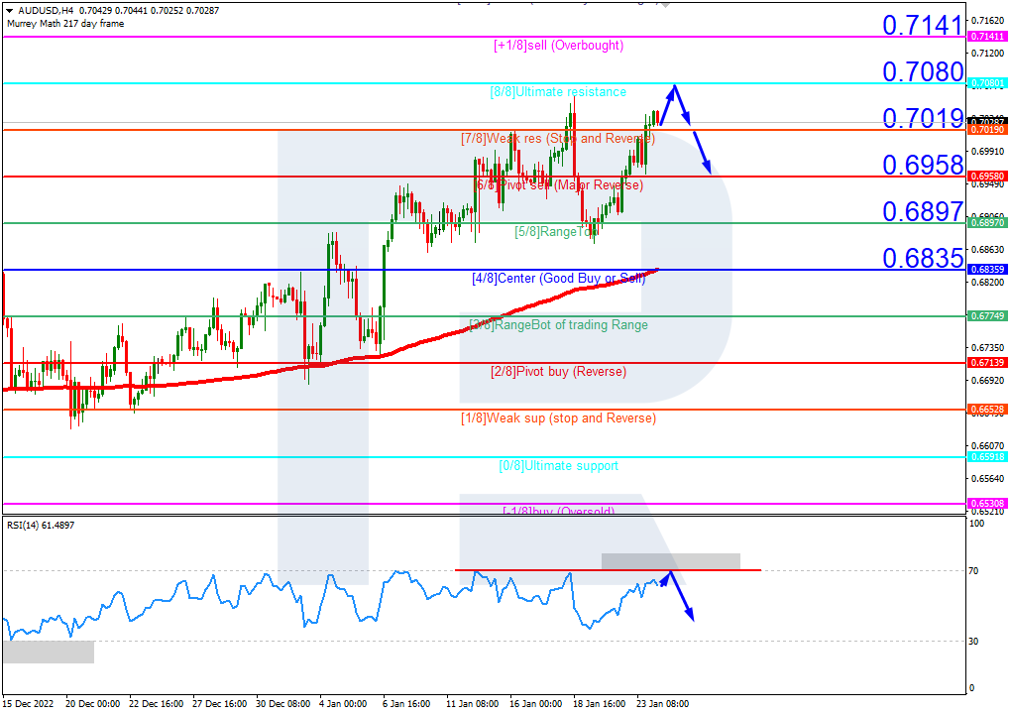Click the 0.7141 magenta price tag
This screenshot has width=1010, height=715.
pos(986,36)
